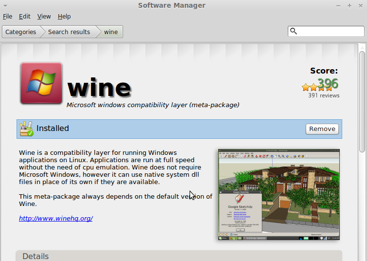Image resolution: width=367 pixels, height=261 pixels.
Task: Click the package subtitle meta-package text
Action: click(x=153, y=105)
